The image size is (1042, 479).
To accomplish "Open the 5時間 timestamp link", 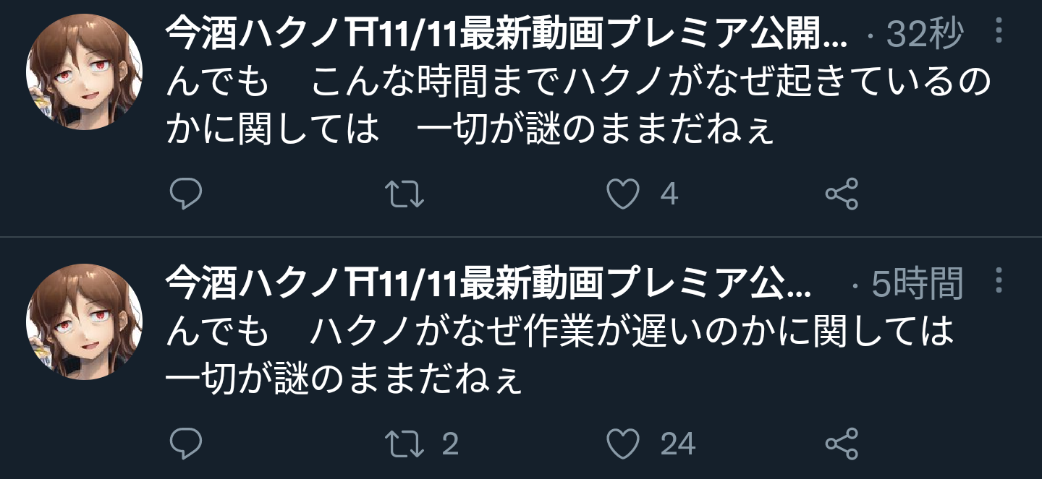I will 918,283.
